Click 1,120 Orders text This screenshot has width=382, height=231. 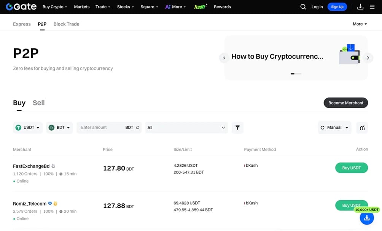click(25, 174)
